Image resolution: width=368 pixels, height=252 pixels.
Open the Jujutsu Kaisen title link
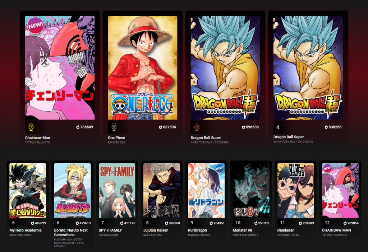(156, 230)
